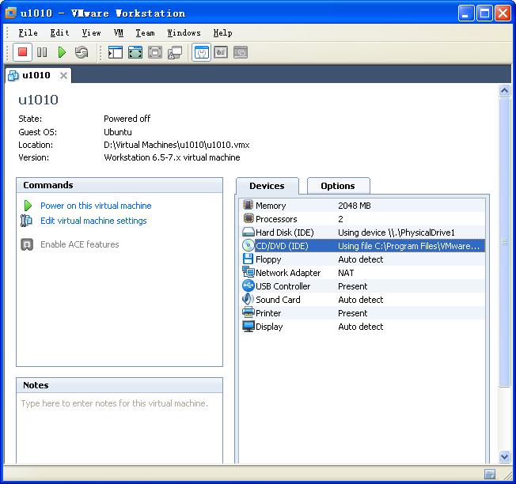
Task: Select the CD/DVD (IDE) row label
Action: click(x=282, y=246)
